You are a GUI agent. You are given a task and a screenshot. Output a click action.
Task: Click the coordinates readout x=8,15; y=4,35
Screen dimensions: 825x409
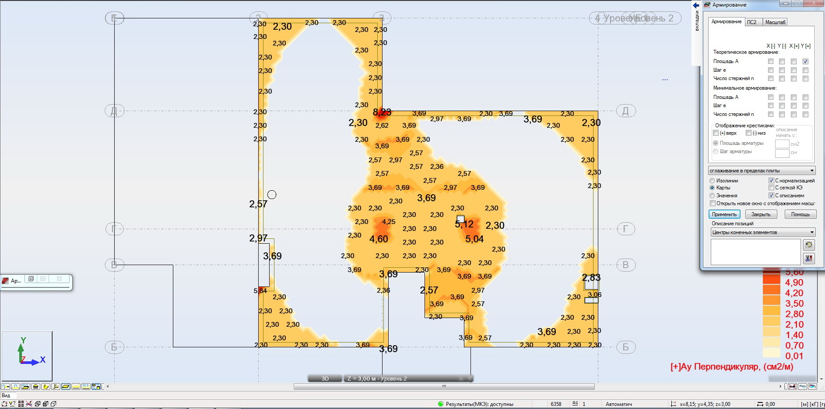705,404
